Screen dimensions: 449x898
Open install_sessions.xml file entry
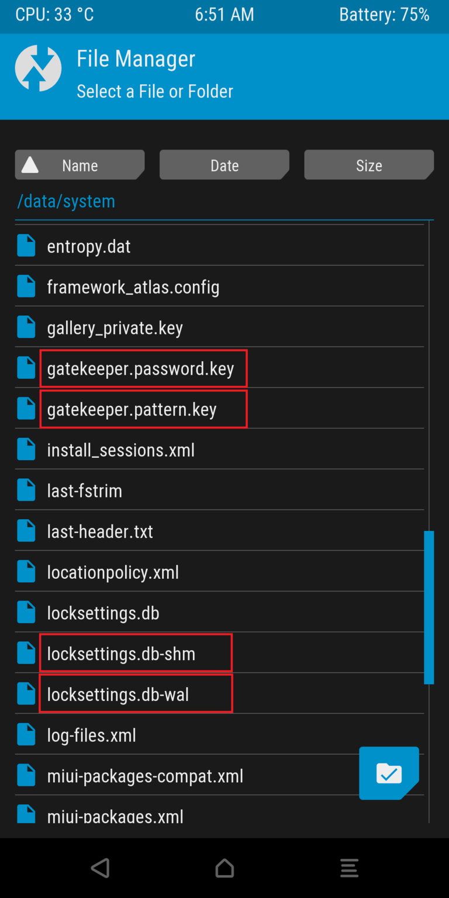tap(121, 450)
